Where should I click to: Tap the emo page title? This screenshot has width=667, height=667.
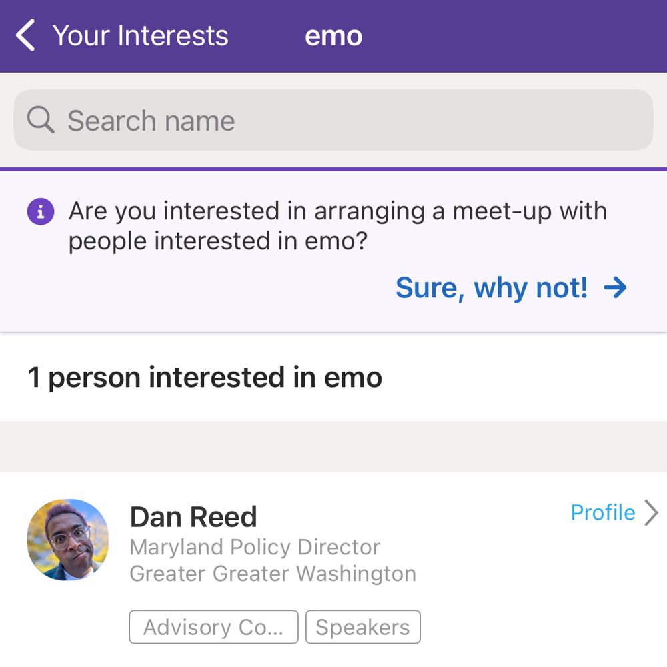pos(333,35)
